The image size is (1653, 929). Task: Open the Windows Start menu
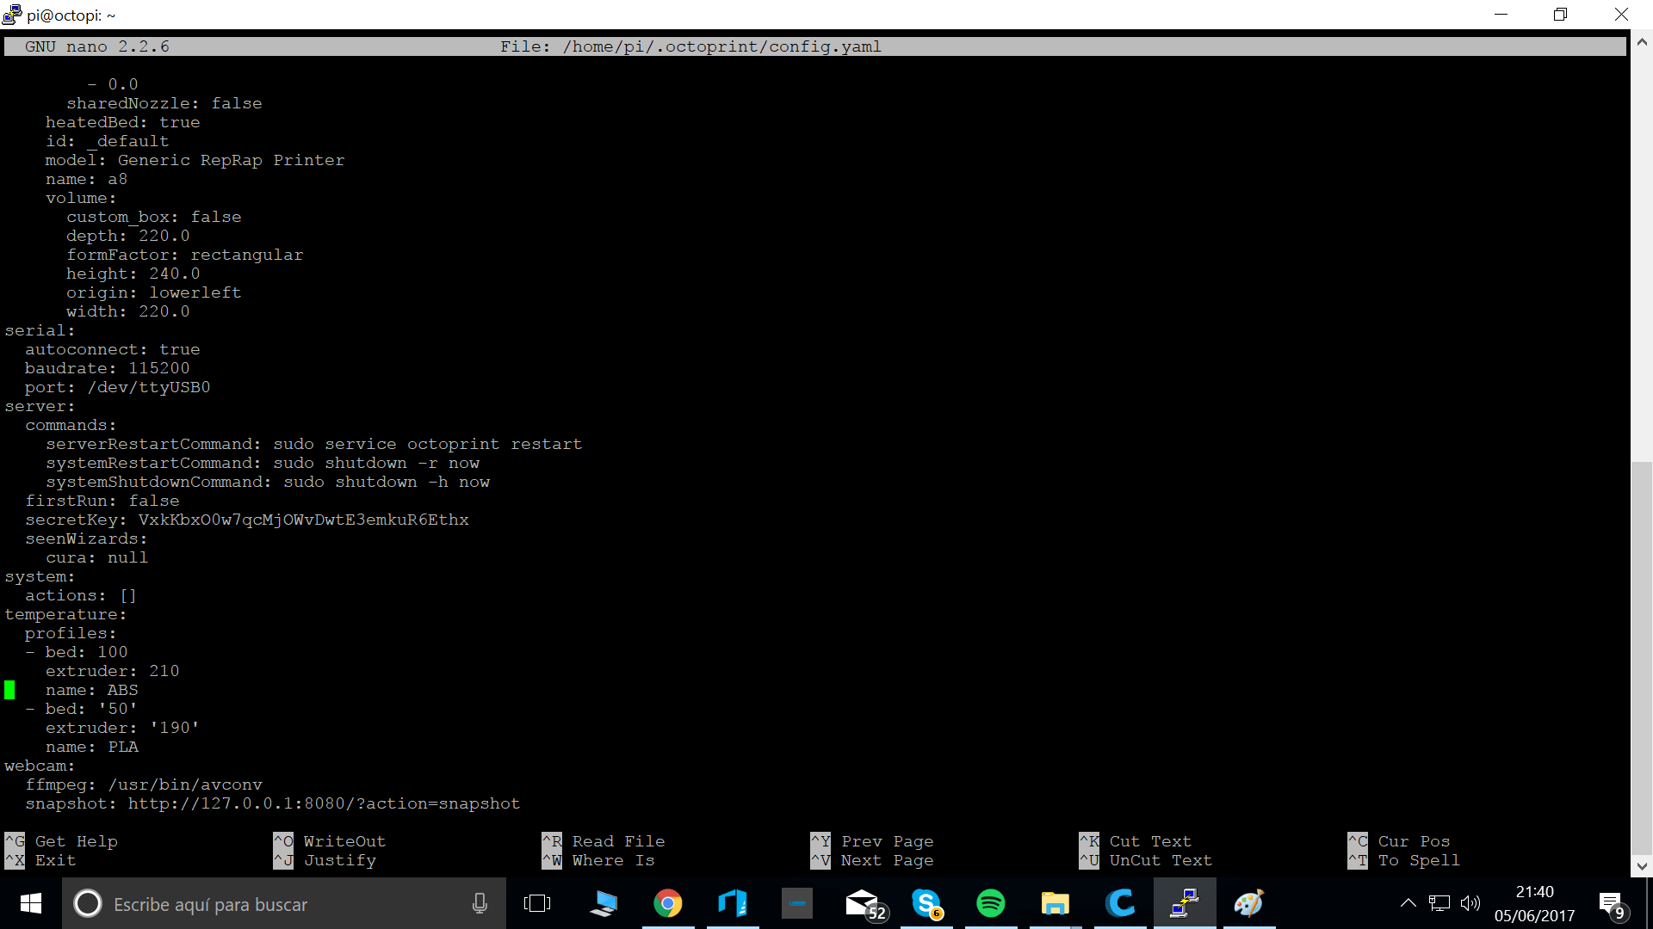[31, 903]
